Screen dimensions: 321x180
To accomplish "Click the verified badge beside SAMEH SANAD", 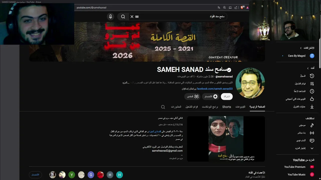I will (x=229, y=70).
